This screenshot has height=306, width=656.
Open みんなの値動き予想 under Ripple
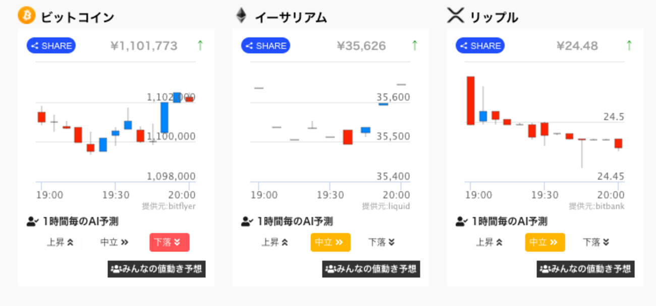[585, 269]
